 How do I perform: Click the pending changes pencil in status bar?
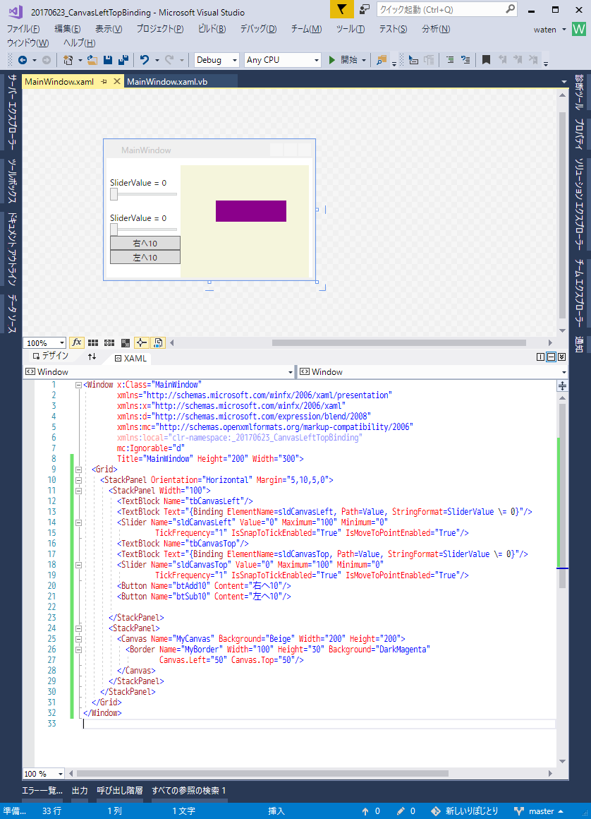401,811
